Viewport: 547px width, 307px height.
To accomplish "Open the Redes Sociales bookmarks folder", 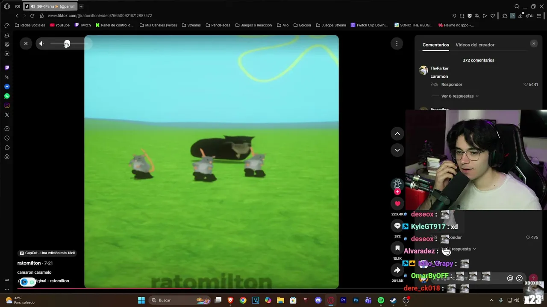I will point(30,25).
